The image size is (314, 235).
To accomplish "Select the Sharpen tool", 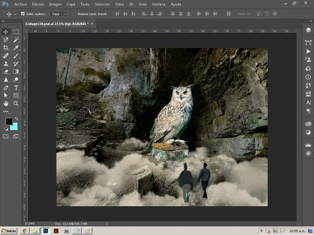I will click(x=6, y=80).
